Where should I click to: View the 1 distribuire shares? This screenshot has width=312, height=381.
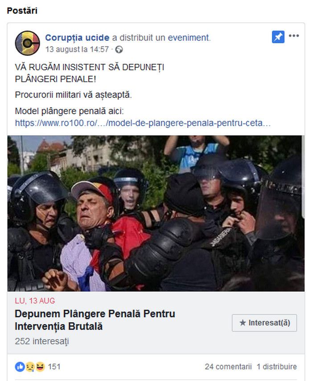click(x=277, y=367)
